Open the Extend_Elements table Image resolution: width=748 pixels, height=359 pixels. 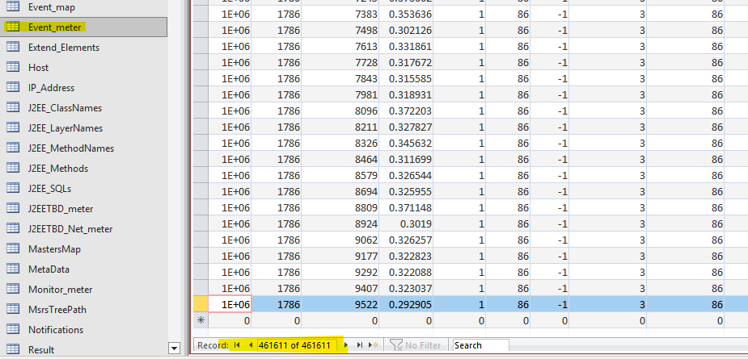pos(84,48)
